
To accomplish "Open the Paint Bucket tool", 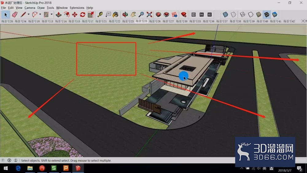I will coord(115,14).
